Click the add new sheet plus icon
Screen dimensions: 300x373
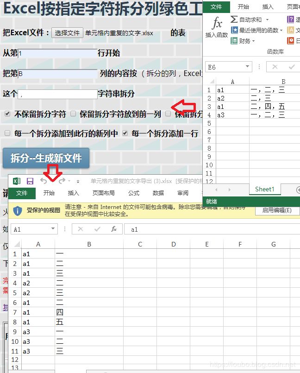298,190
